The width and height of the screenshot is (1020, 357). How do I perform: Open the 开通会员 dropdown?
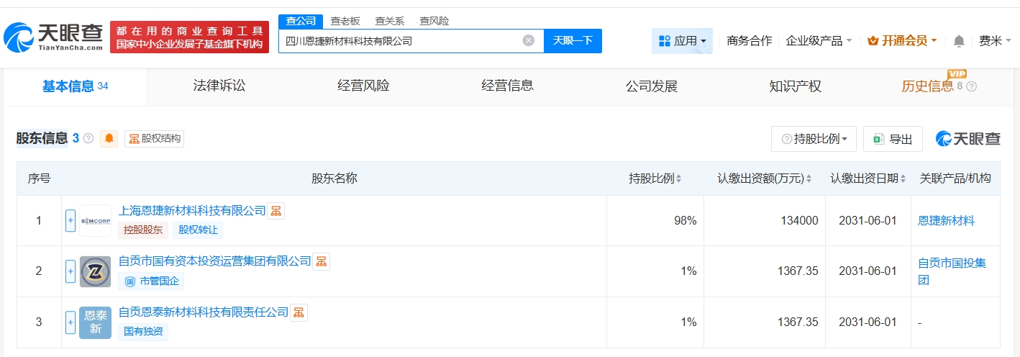[x=902, y=41]
